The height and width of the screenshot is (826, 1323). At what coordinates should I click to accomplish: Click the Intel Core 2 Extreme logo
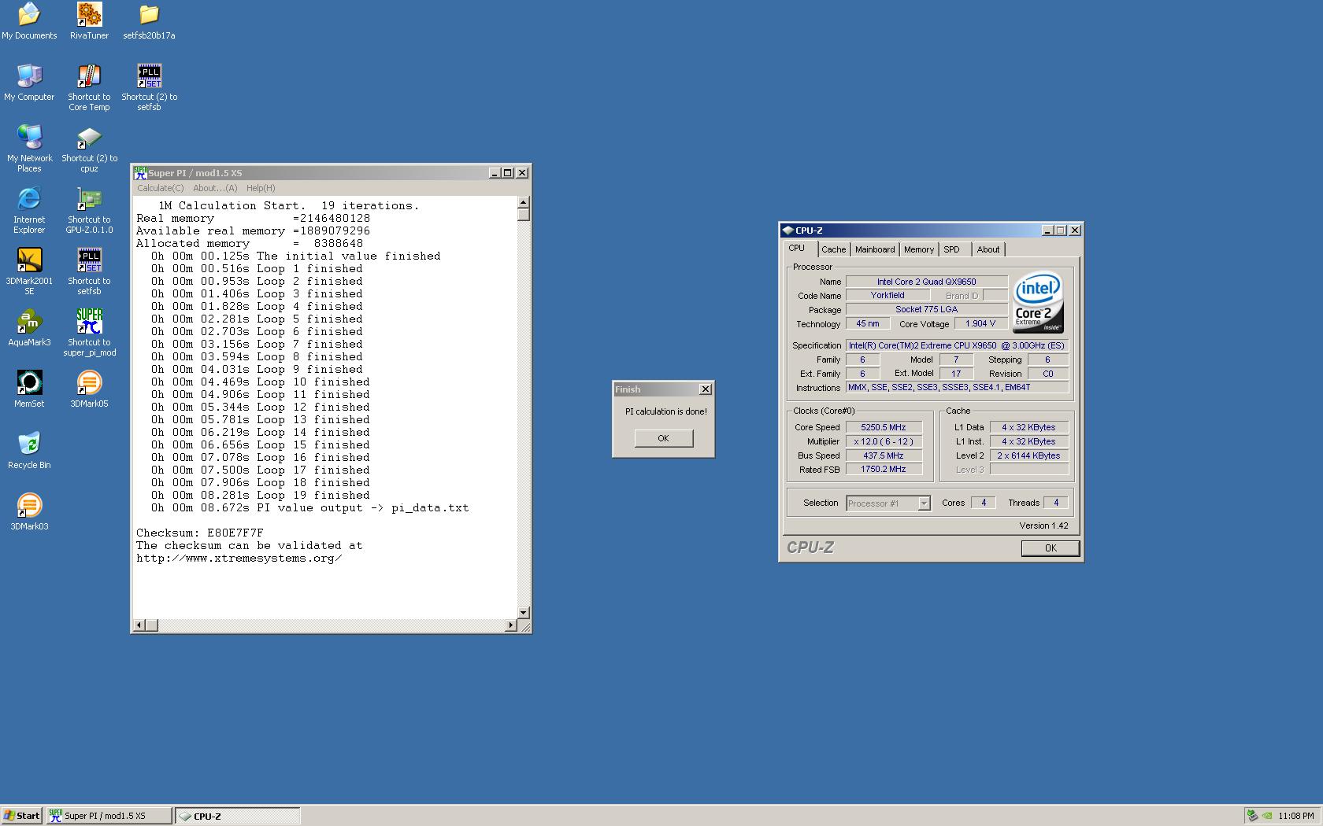[x=1038, y=302]
